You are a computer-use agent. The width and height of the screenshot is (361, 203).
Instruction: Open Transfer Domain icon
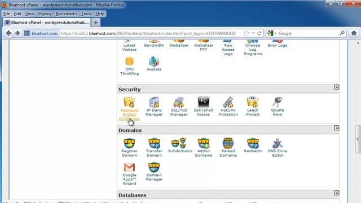point(154,143)
